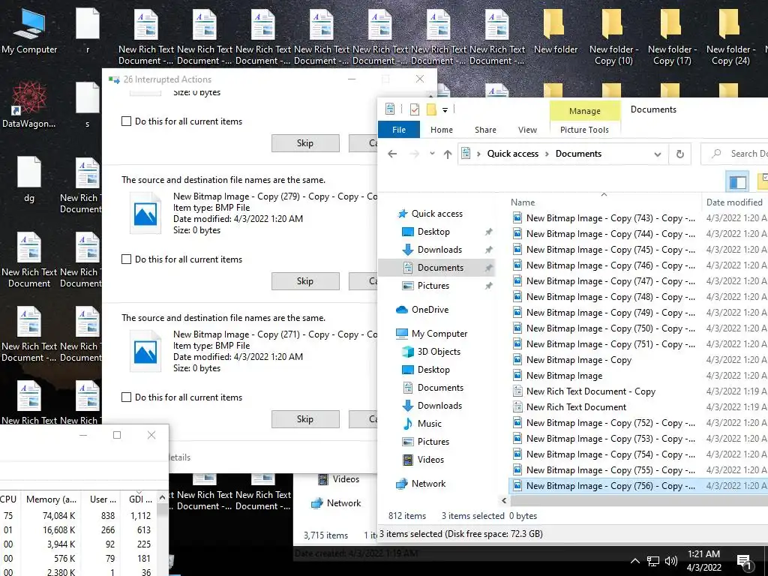Go back with the Explorer back arrow
The image size is (768, 576).
point(392,154)
